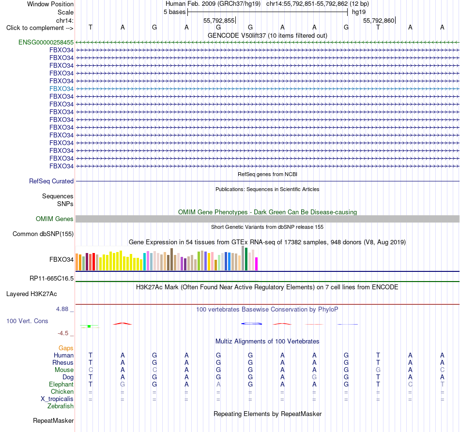Select the Mouse alignment row label
The image size is (460, 432).
coord(64,370)
